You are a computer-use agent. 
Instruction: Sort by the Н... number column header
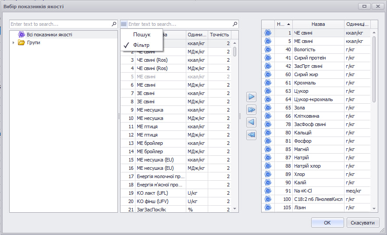tap(283, 24)
